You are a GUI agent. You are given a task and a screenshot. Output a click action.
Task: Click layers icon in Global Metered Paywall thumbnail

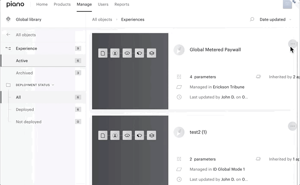152,53
